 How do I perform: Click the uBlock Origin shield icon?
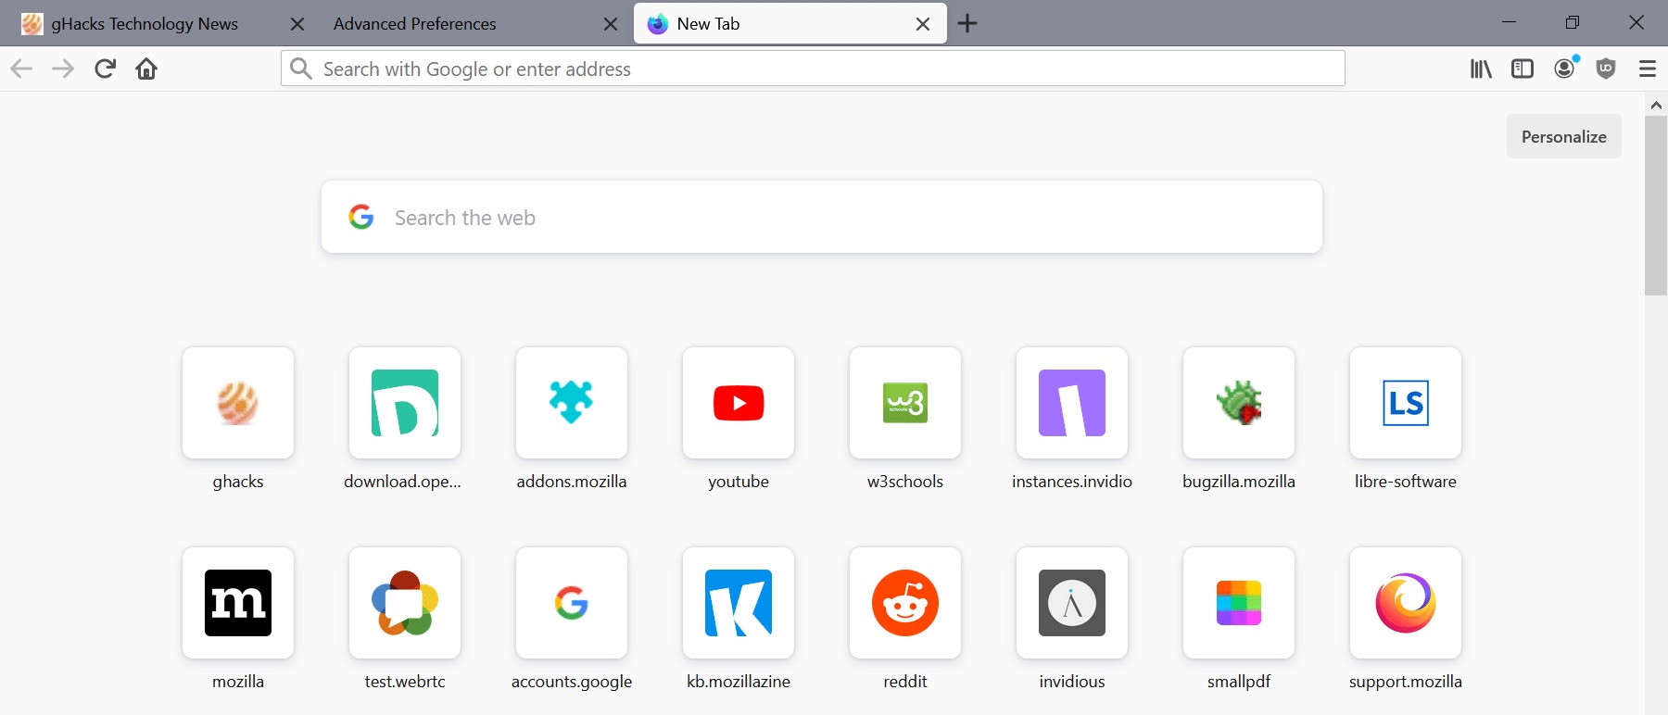(1606, 69)
